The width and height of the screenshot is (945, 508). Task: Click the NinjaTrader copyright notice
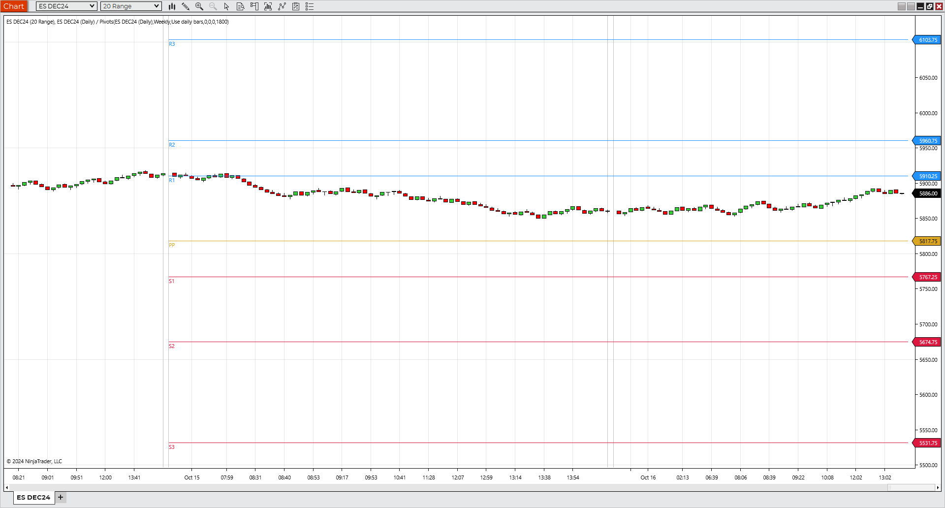click(x=34, y=461)
